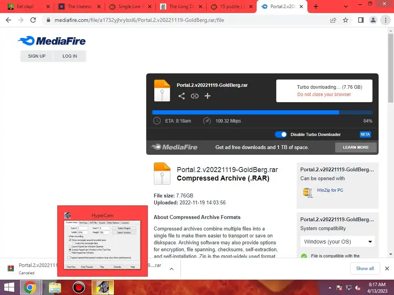This screenshot has width=394, height=295.
Task: Open a new browser tab
Action: point(316,7)
